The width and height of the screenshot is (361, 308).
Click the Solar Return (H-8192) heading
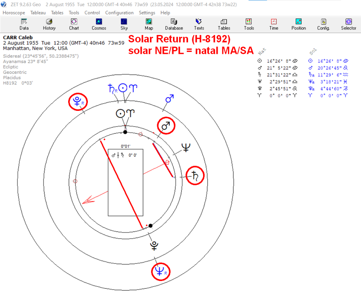(x=179, y=39)
